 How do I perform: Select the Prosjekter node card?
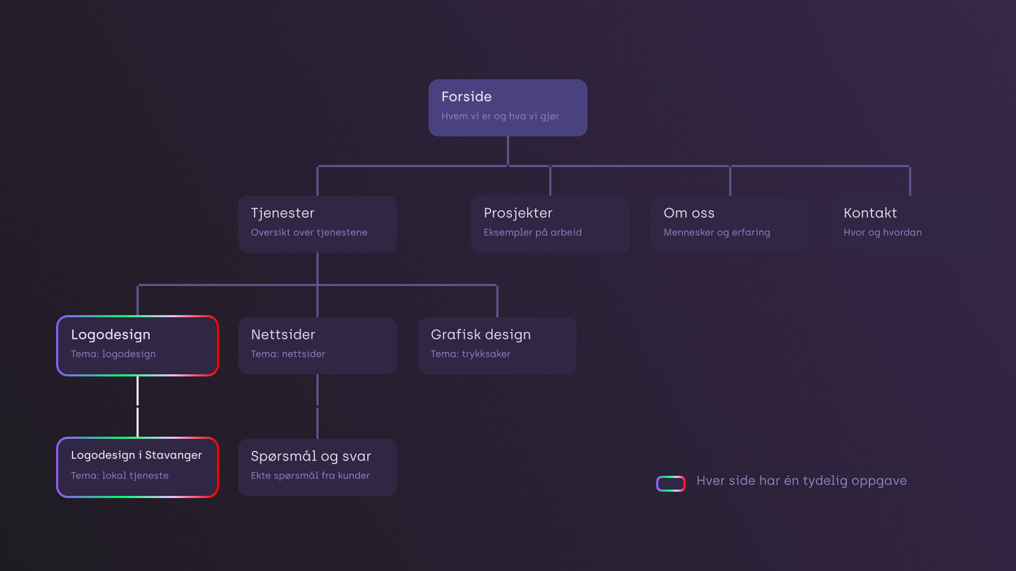pyautogui.click(x=550, y=224)
